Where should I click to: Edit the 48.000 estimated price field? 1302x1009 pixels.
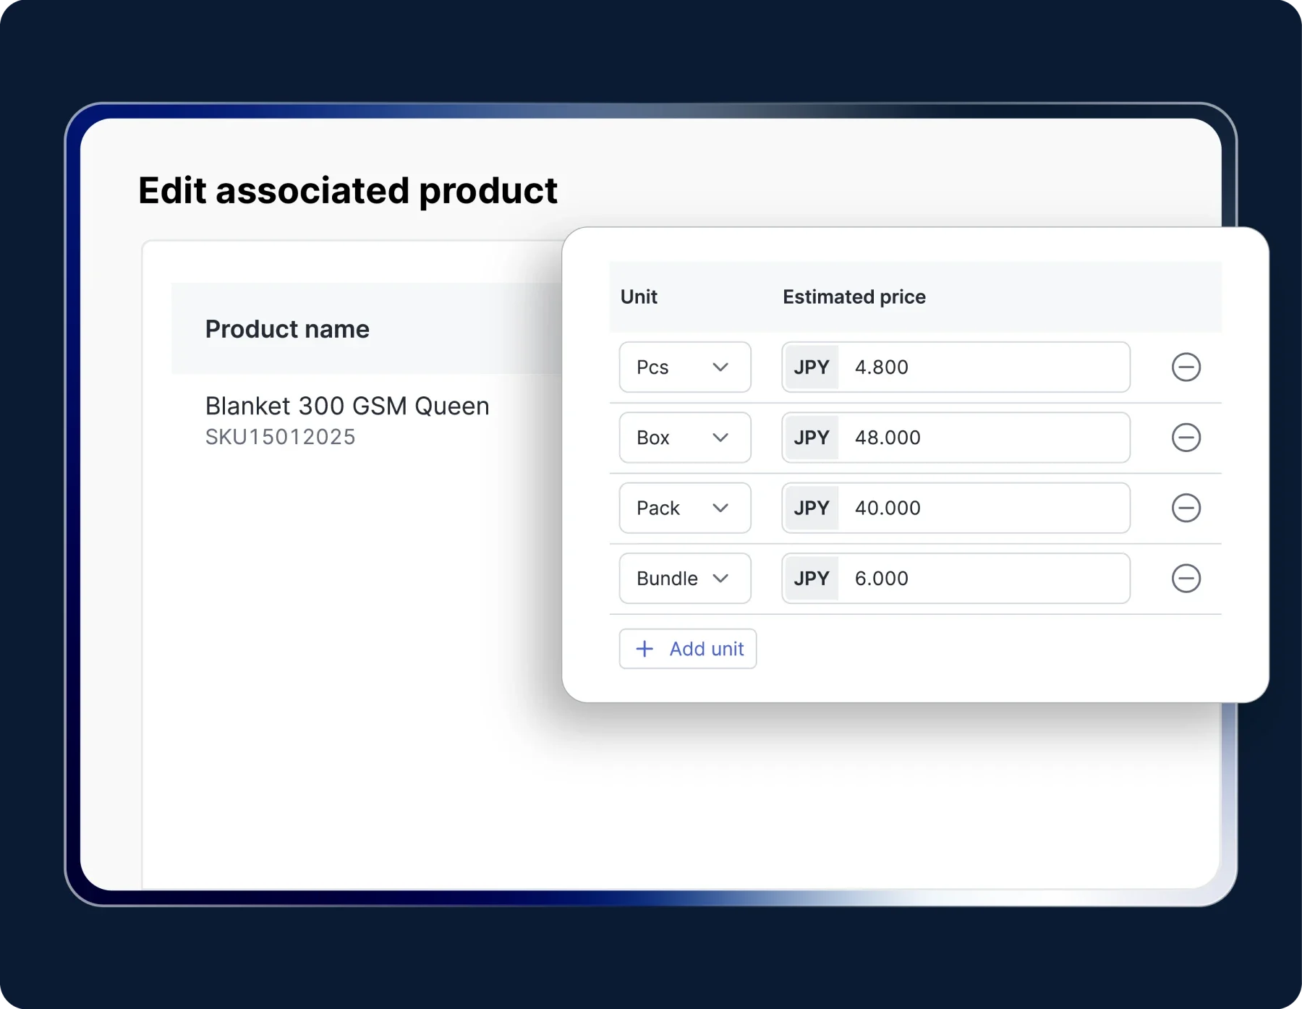click(983, 438)
